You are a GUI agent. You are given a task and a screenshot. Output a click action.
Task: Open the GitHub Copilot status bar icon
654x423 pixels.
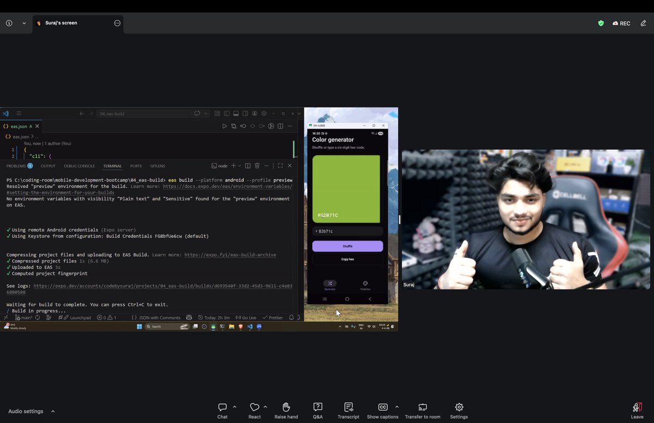[189, 317]
